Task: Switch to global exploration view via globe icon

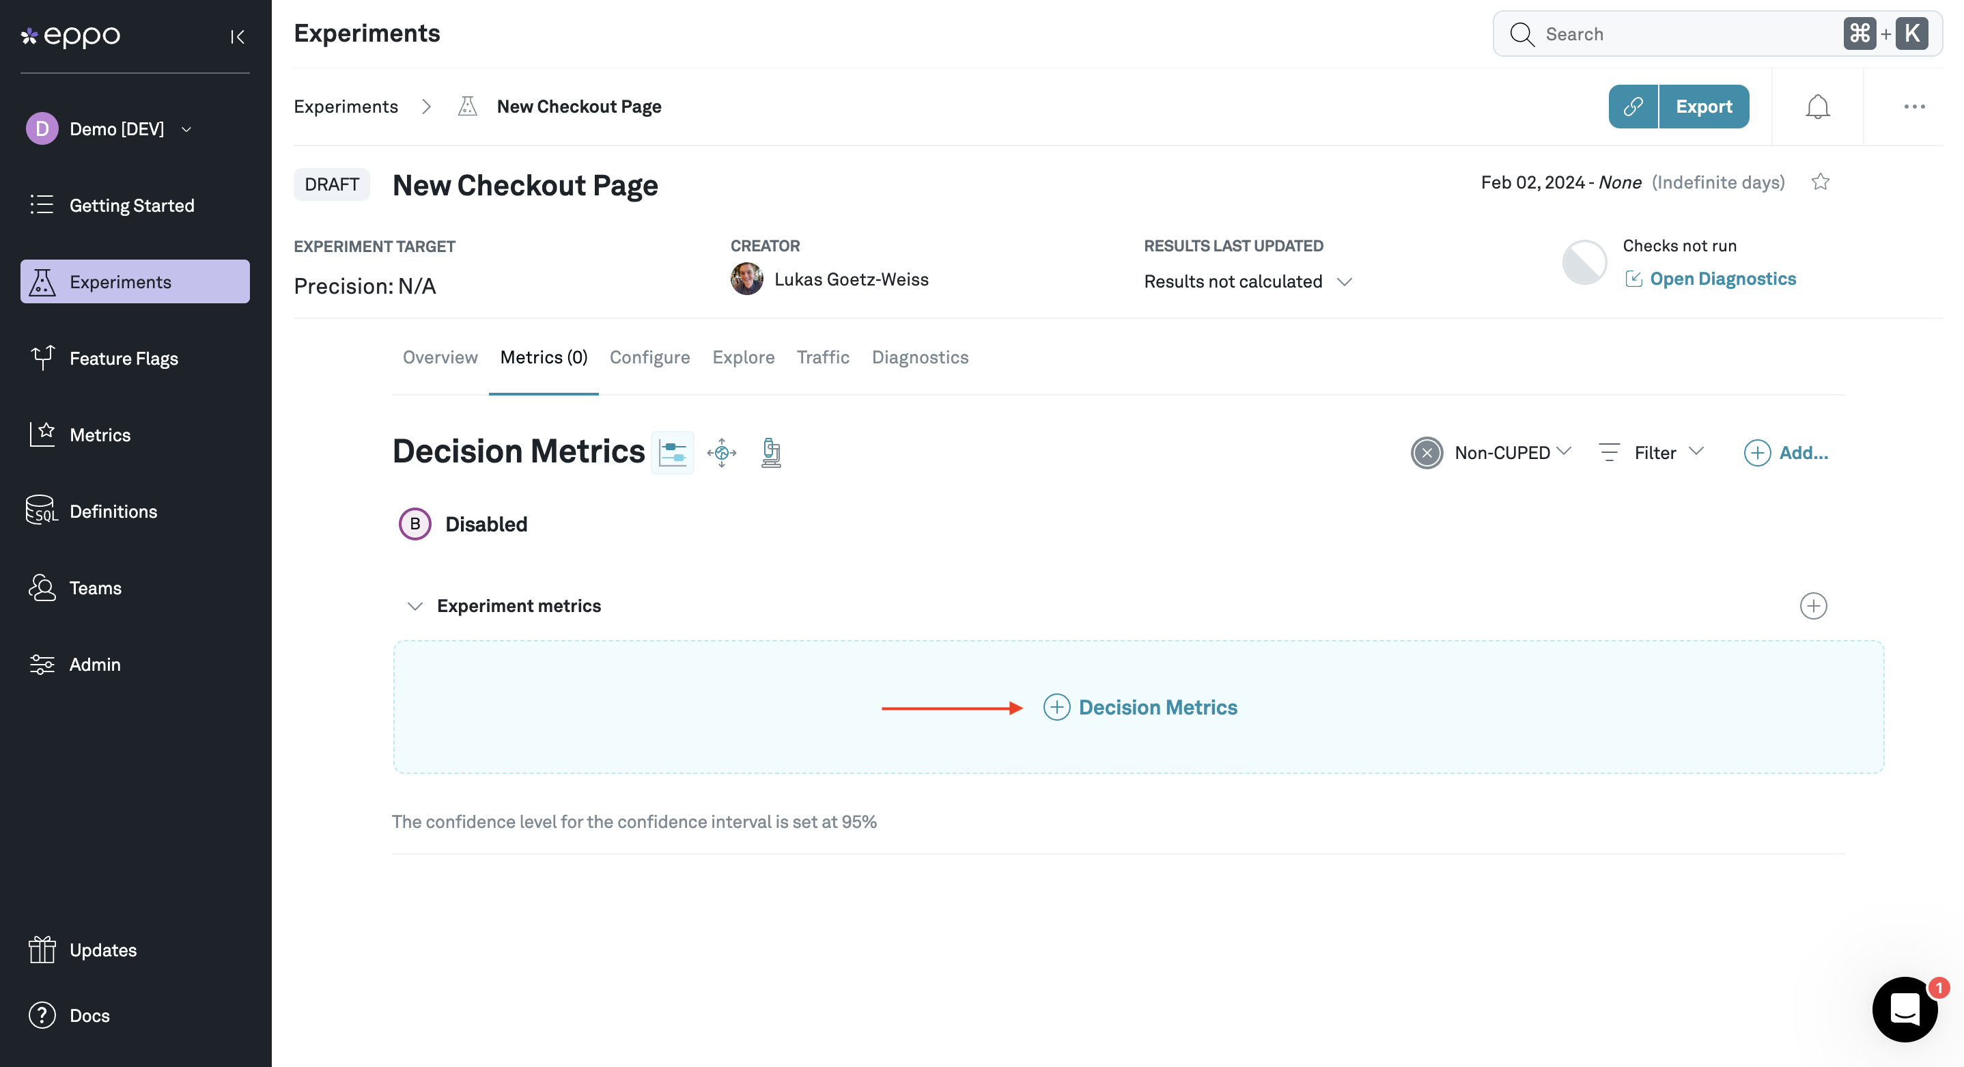Action: click(721, 452)
